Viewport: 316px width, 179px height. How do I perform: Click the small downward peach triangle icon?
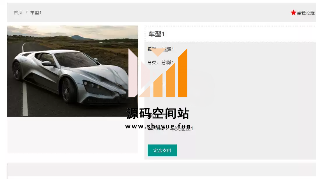[158, 53]
